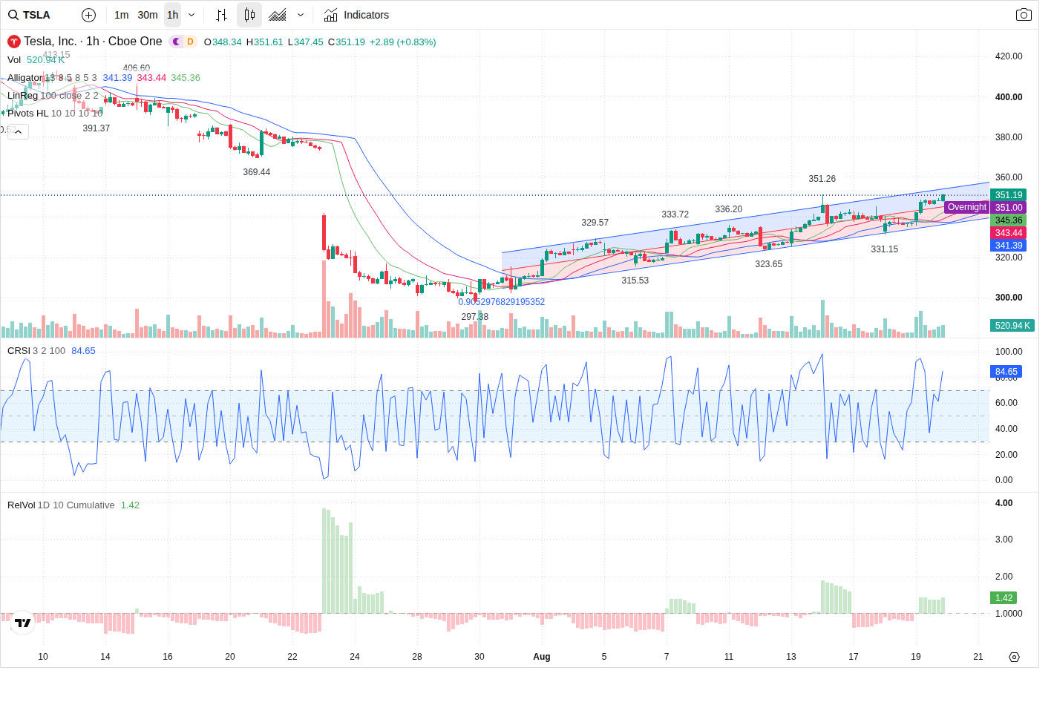The height and width of the screenshot is (705, 1054).
Task: Expand the chart style dropdown
Action: pos(301,15)
